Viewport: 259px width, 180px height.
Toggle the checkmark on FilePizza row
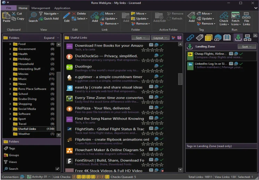(162, 108)
